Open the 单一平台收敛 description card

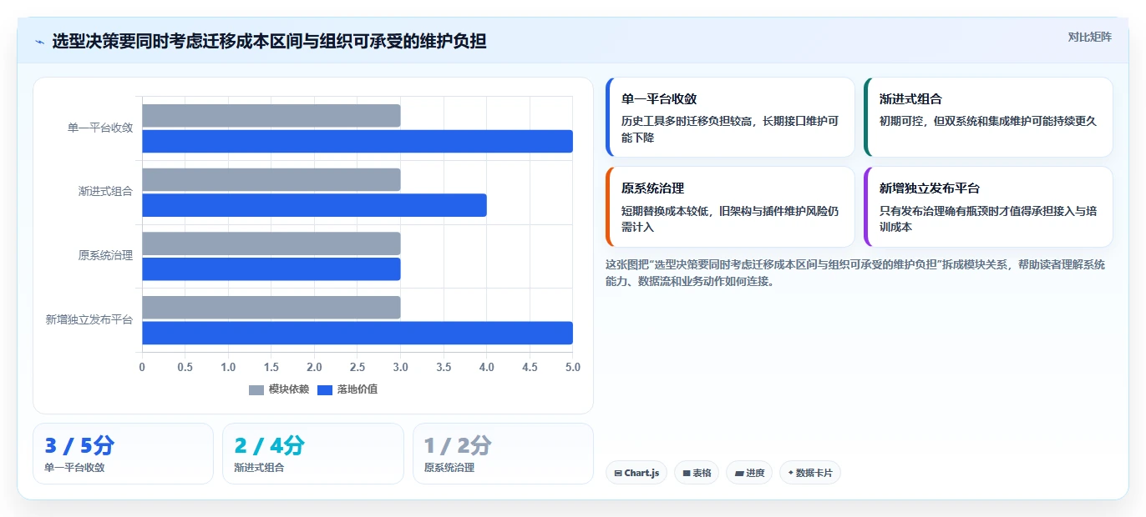tap(730, 118)
